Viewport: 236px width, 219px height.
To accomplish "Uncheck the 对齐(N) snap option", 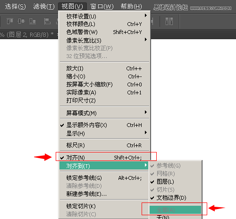I will click(104, 157).
